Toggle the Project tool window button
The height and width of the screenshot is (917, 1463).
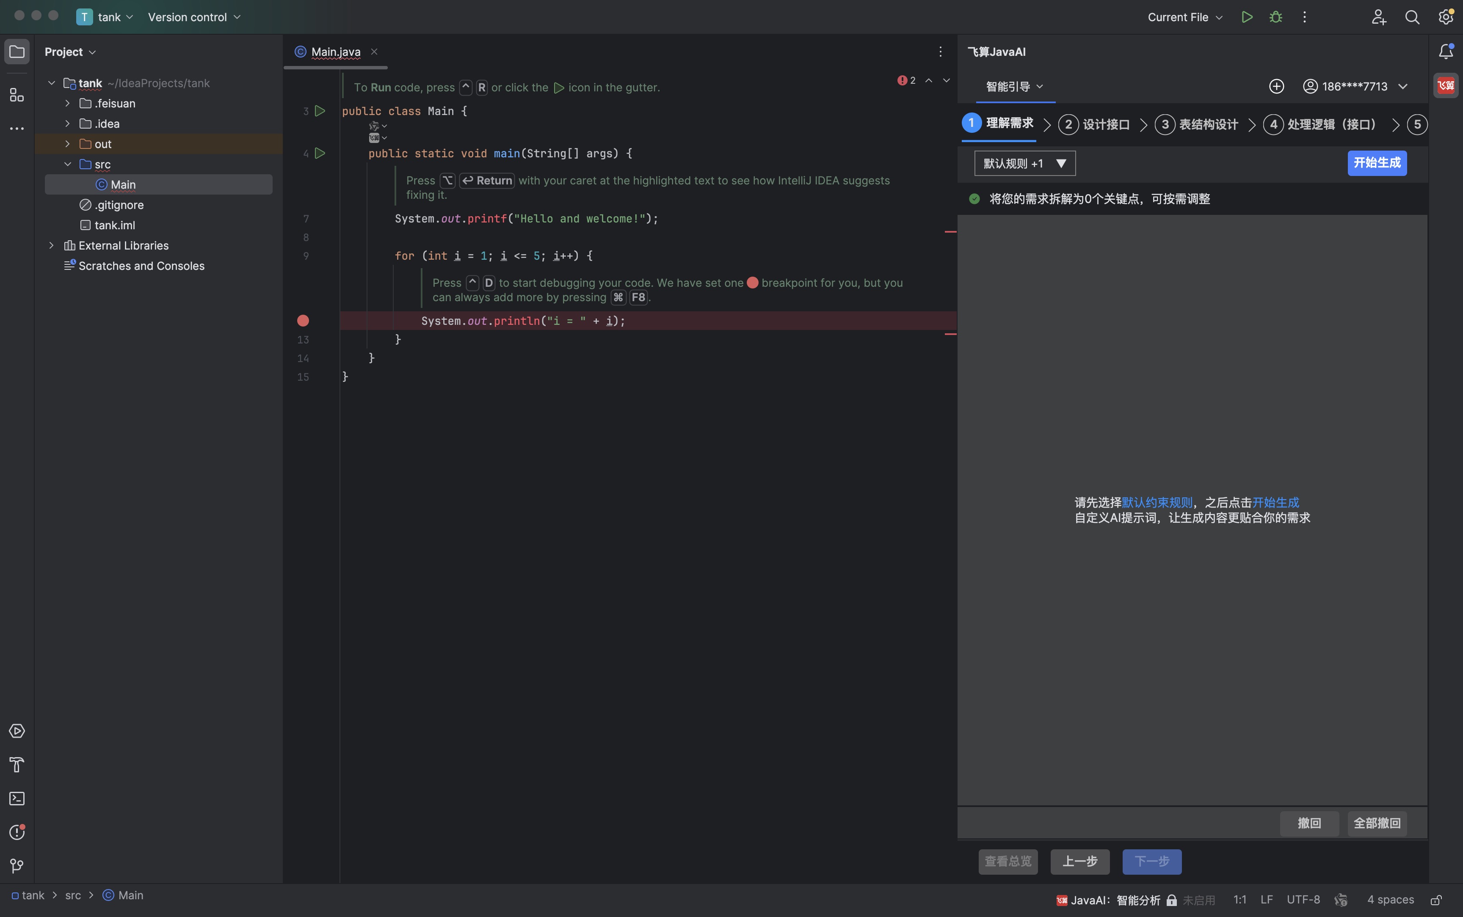tap(17, 52)
